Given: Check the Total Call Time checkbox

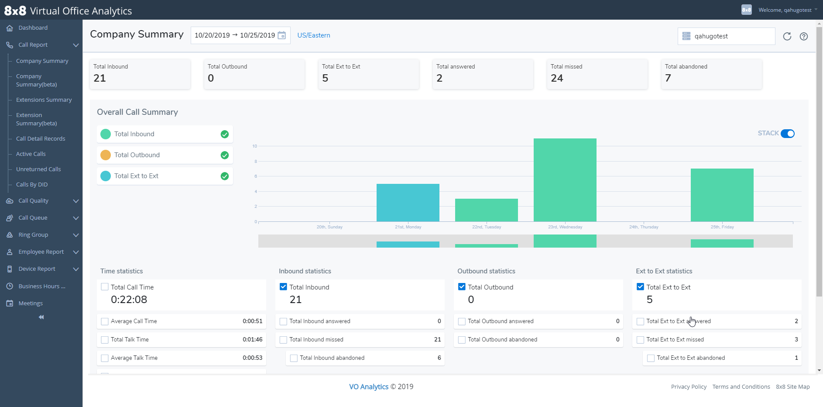Looking at the screenshot, I should click(x=104, y=287).
